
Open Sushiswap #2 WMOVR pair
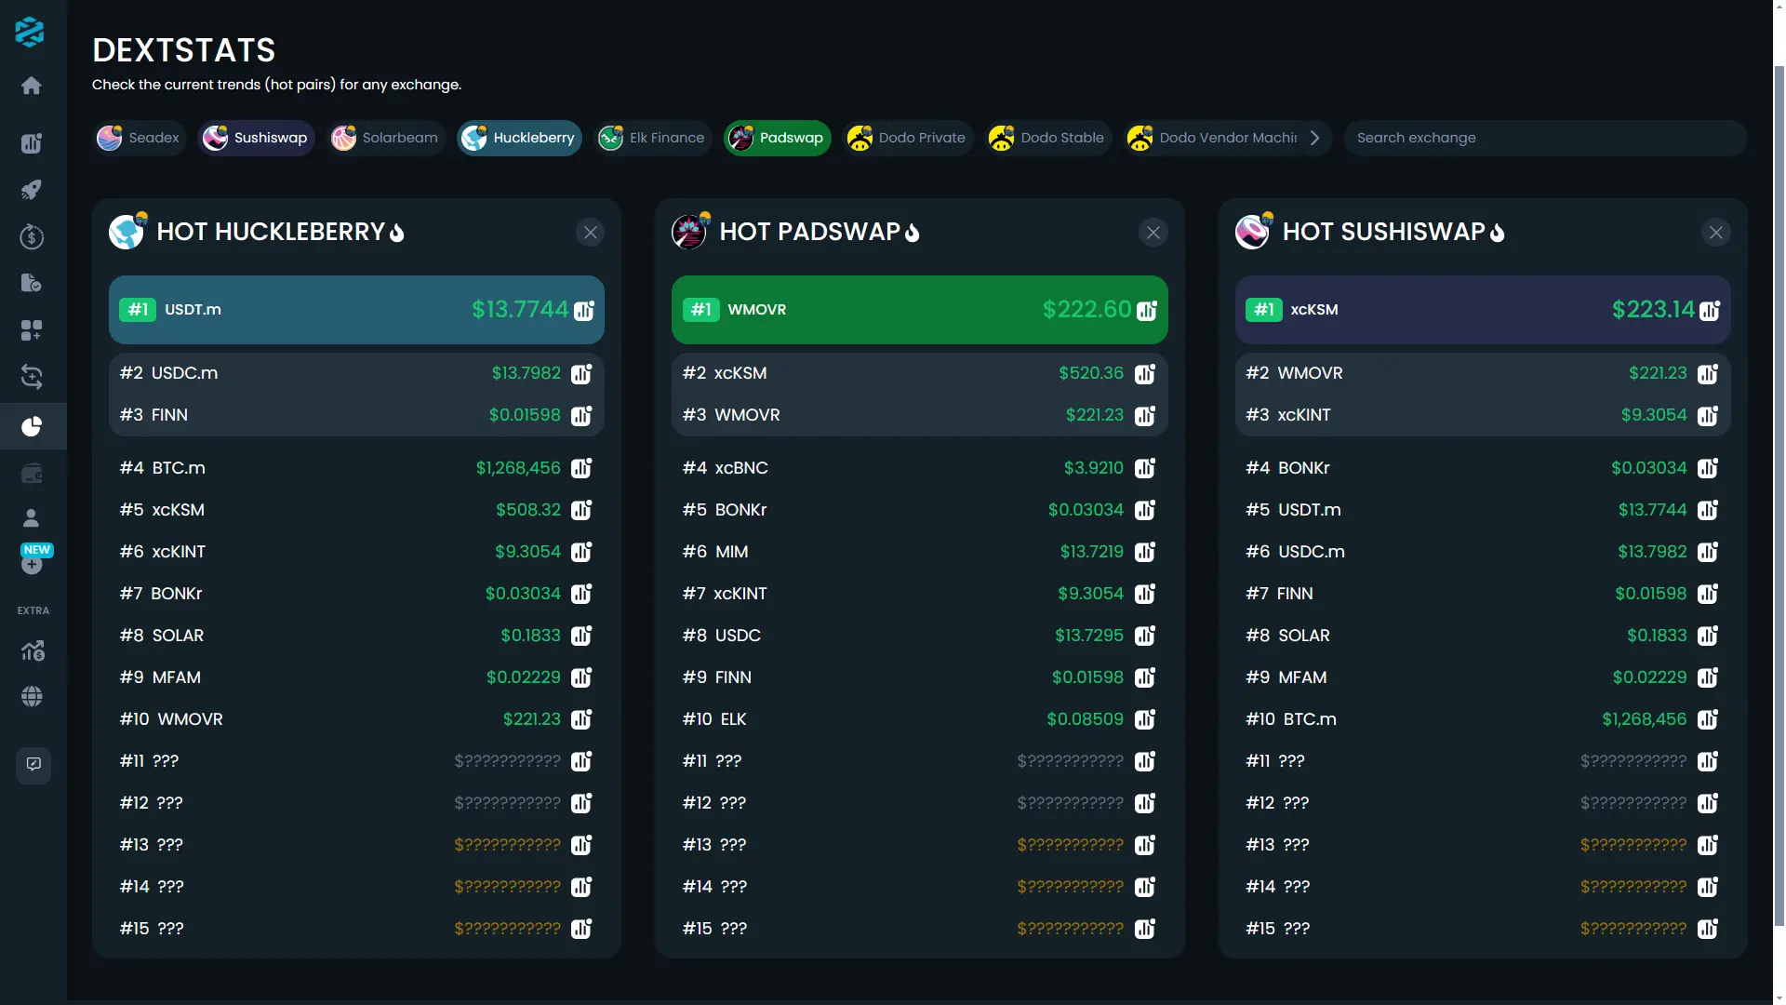click(x=1483, y=373)
